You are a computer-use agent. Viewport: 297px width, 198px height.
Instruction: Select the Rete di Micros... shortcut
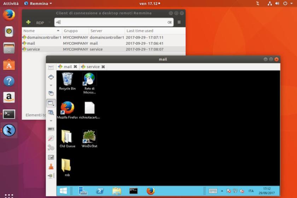coord(89,83)
